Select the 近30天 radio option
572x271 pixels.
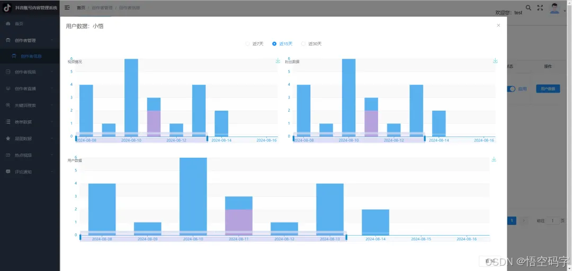(x=311, y=44)
